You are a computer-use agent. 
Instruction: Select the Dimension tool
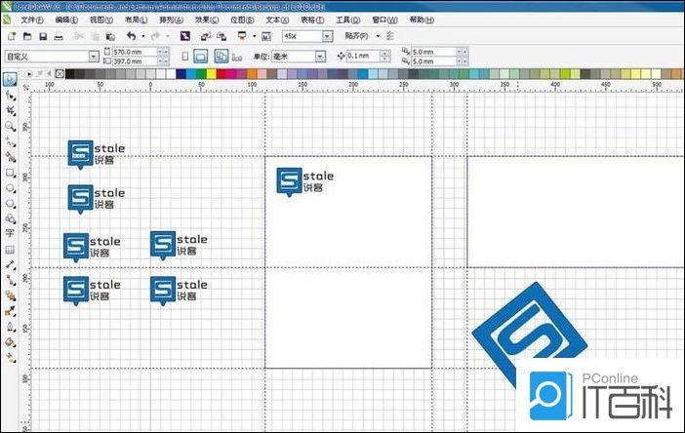pos(10,264)
